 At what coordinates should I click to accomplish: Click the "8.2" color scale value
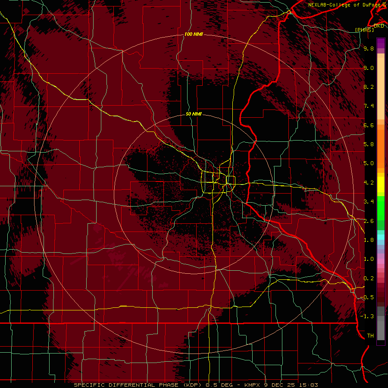pos(369,87)
